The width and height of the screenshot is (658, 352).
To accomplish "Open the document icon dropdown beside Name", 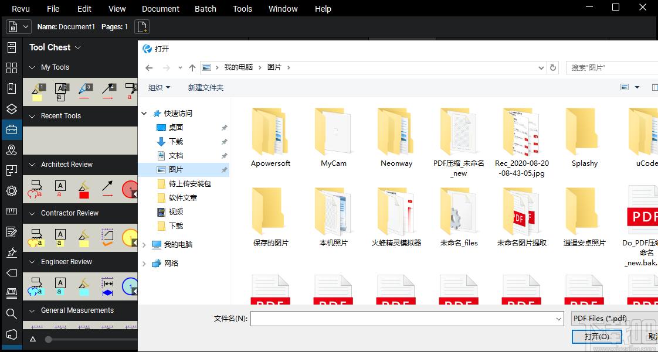I will (x=19, y=27).
